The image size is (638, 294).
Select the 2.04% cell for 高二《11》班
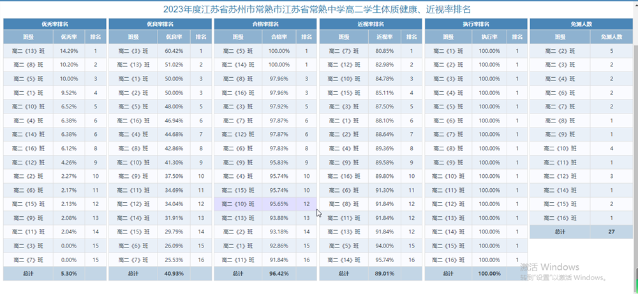click(69, 232)
